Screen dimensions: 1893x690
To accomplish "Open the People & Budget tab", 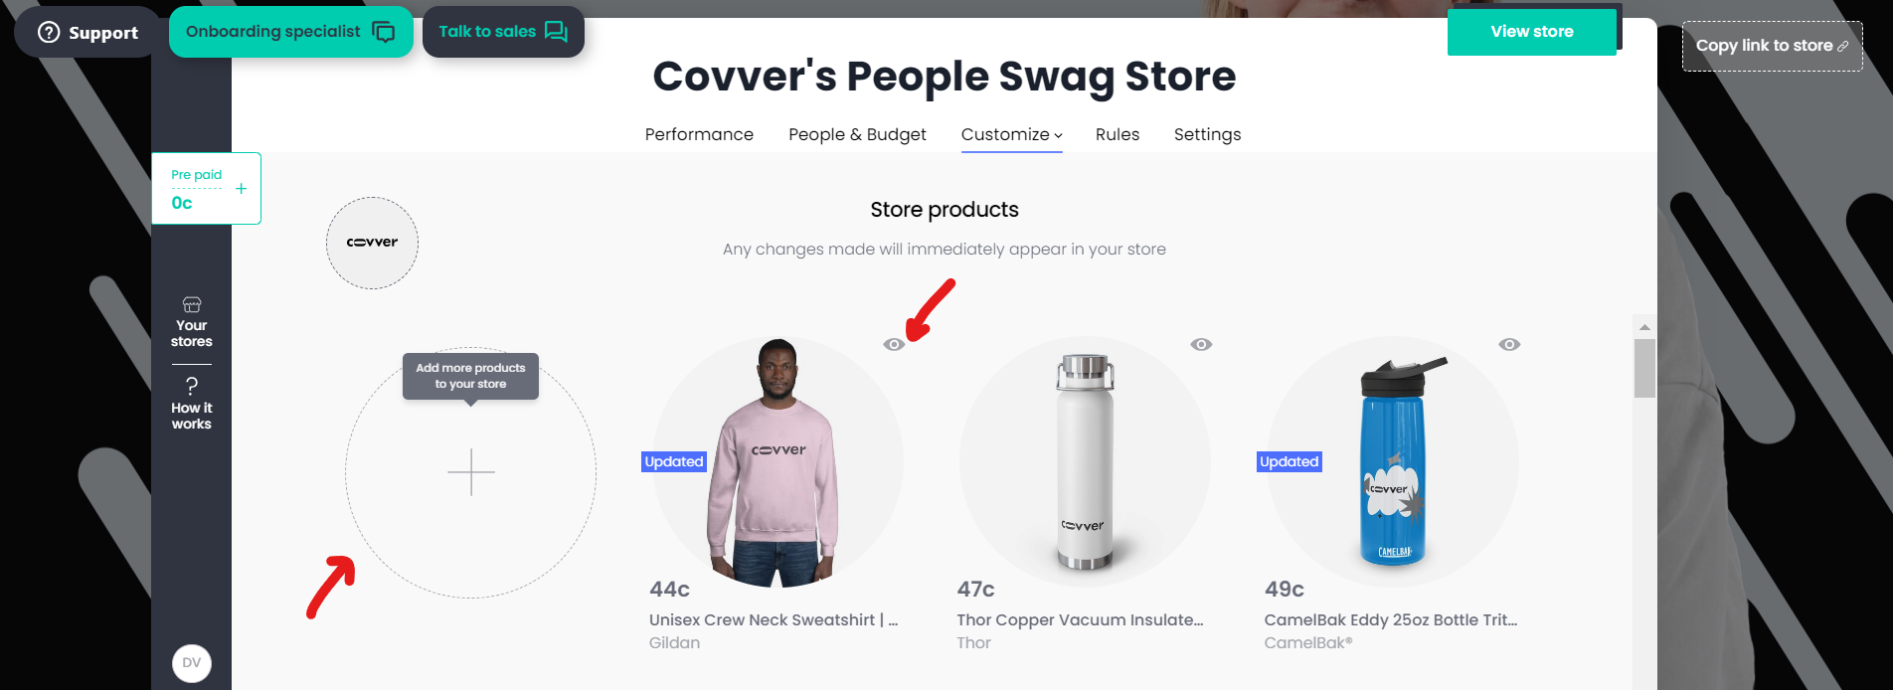I will tap(857, 134).
